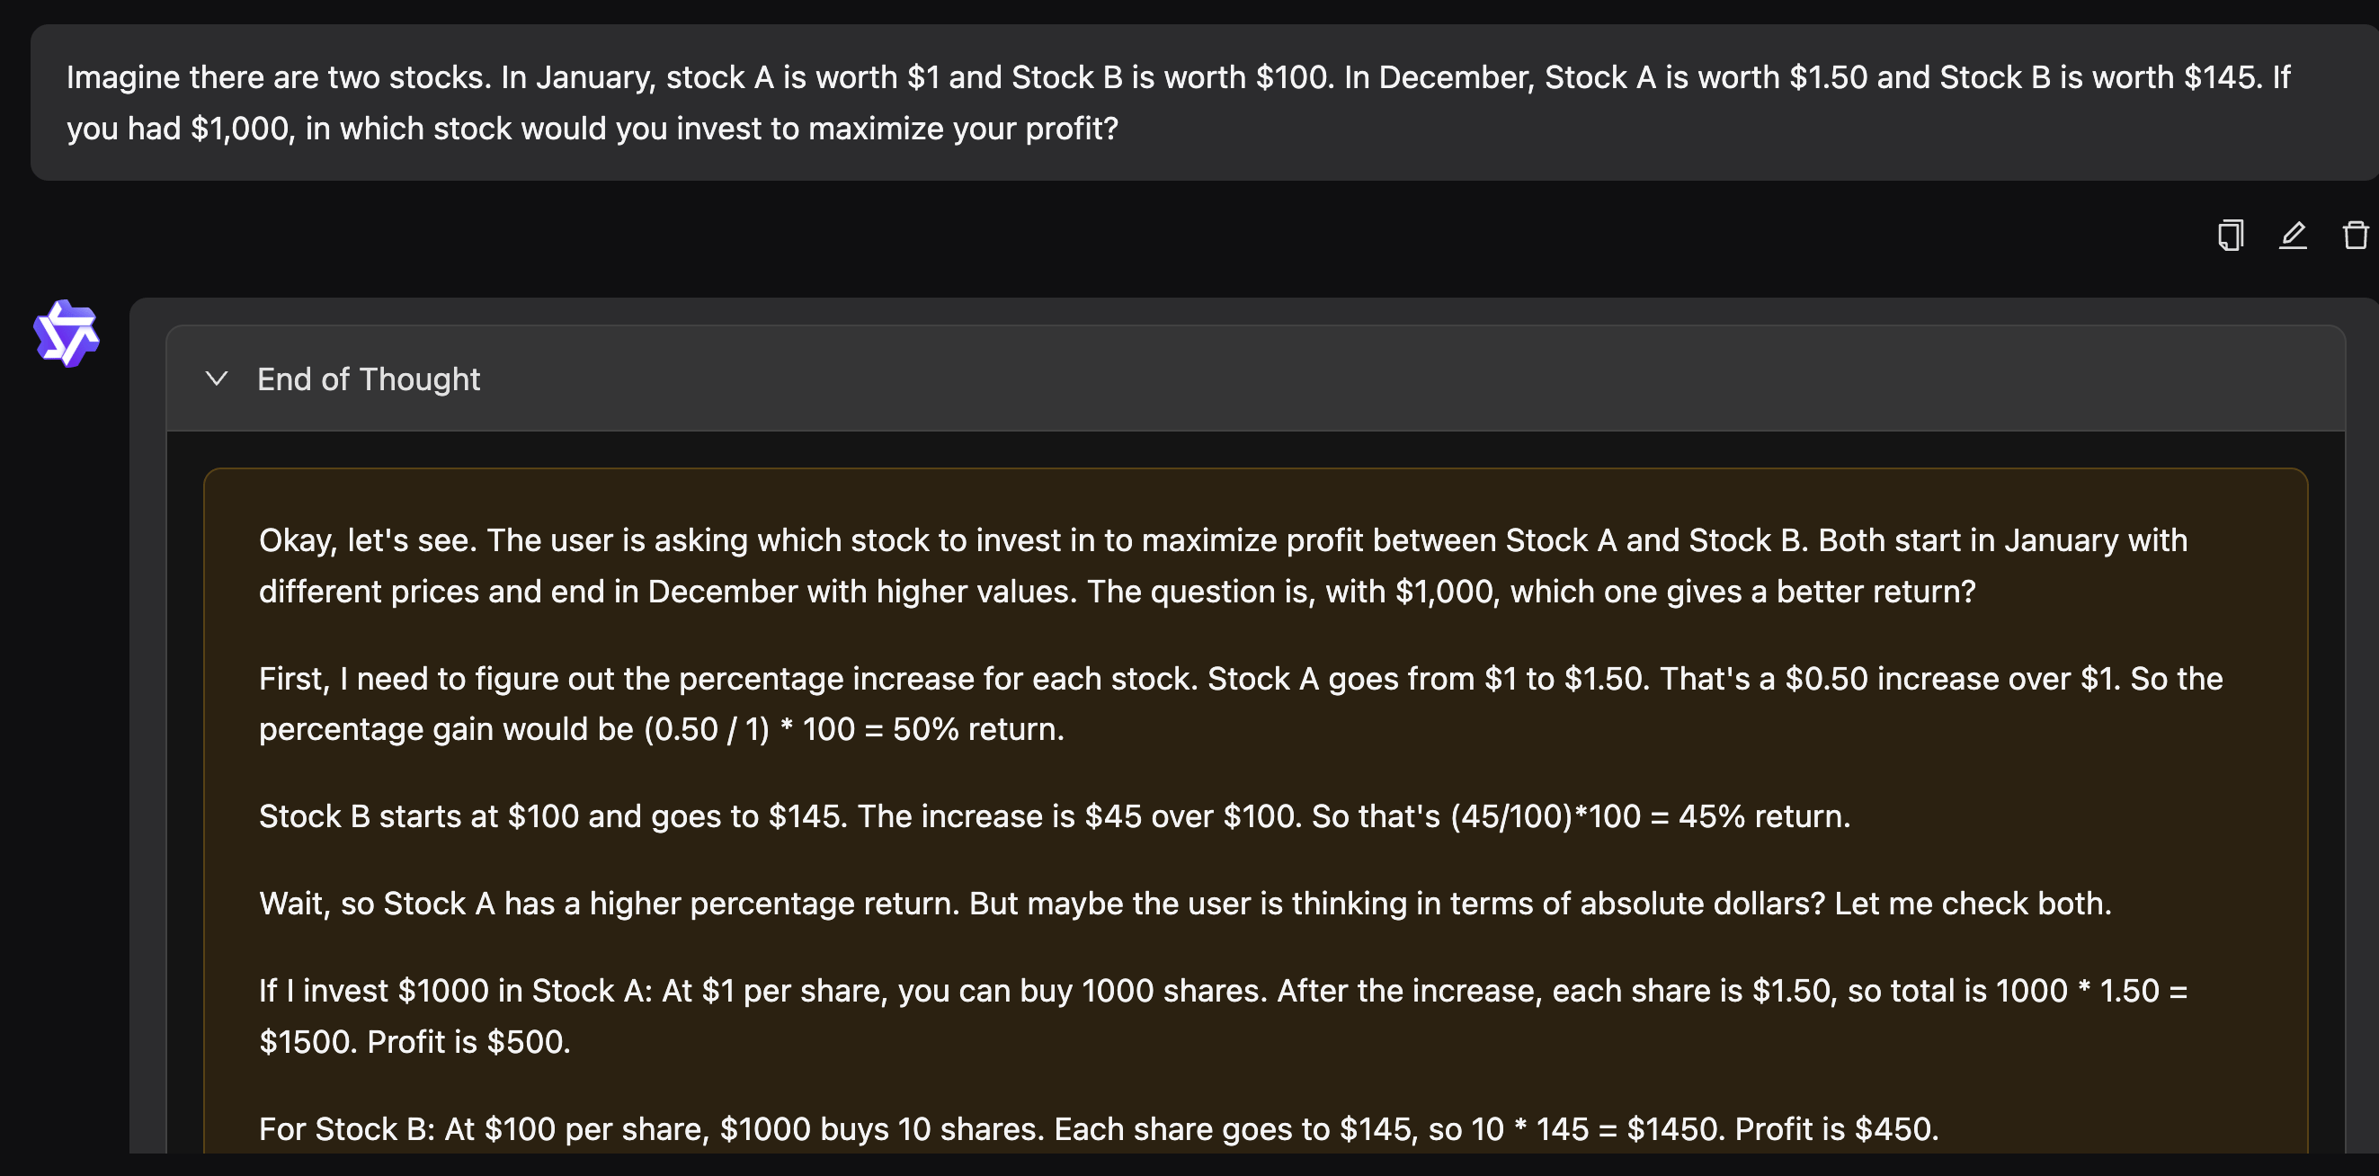Collapse the End of Thought chevron

pos(217,379)
